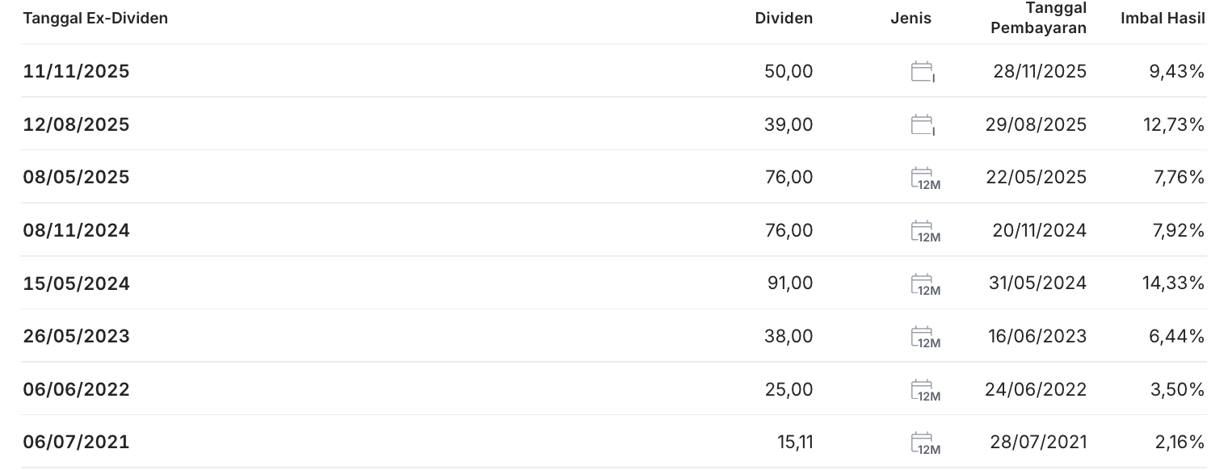Click the 12M icon in 15/05/2024 row
The width and height of the screenshot is (1228, 470).
pos(925,284)
